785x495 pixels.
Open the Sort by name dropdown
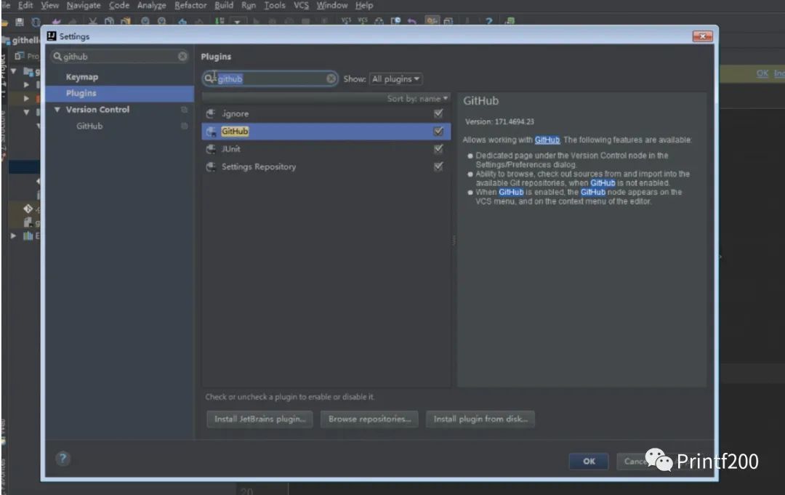(417, 99)
